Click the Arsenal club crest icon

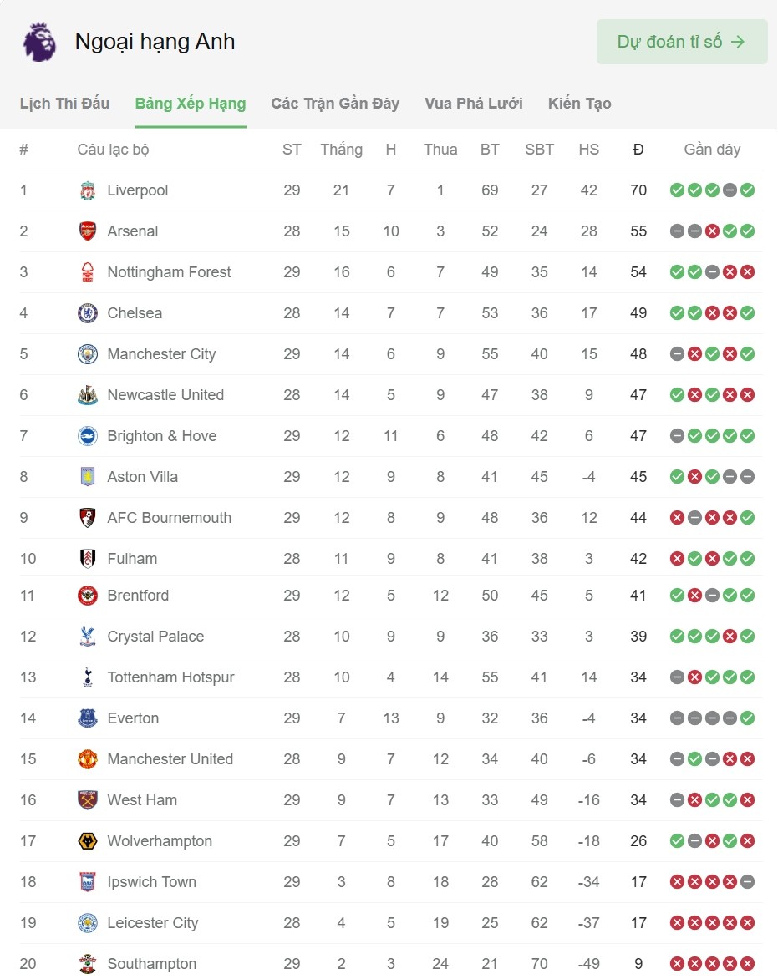point(88,231)
